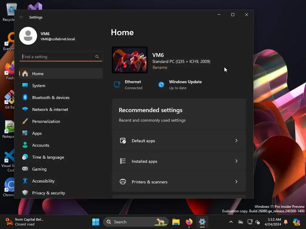
Task: Click the search magnifier in Find a setting
Action: [97, 57]
